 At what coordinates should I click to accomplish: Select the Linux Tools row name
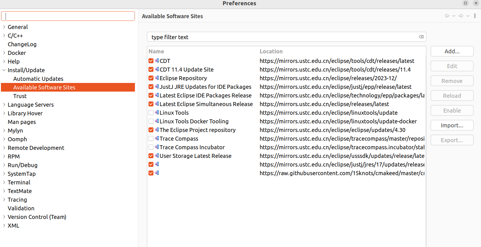[x=174, y=113]
